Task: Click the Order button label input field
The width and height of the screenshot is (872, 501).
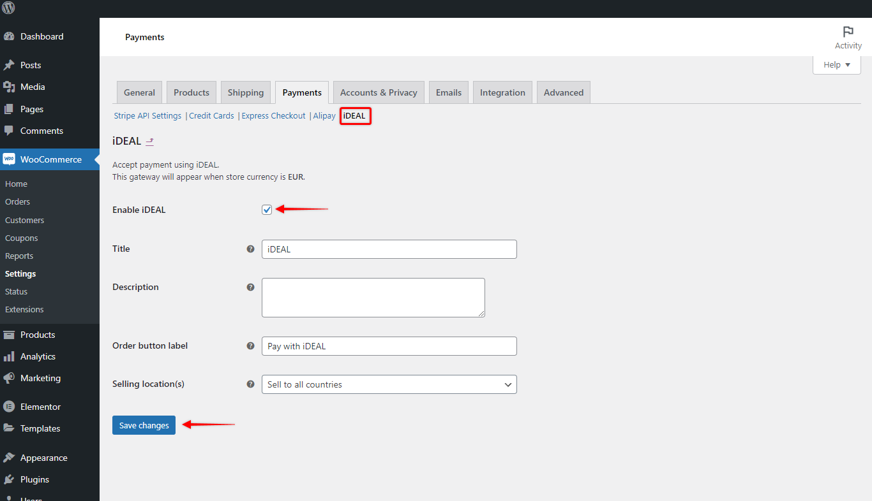Action: tap(389, 346)
